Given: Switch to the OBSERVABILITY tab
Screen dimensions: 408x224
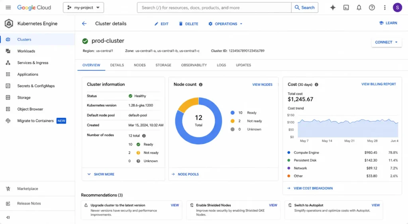Looking at the screenshot, I should [194, 65].
